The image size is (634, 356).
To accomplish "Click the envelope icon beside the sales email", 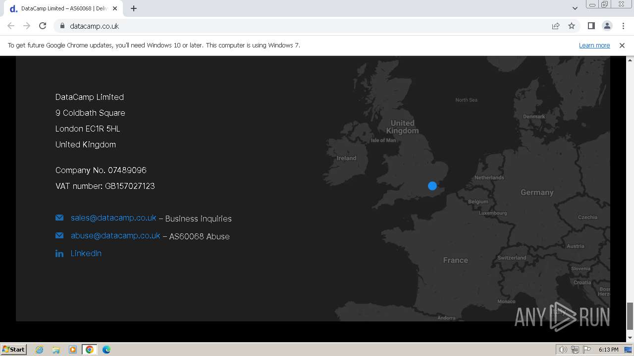I will pyautogui.click(x=59, y=218).
